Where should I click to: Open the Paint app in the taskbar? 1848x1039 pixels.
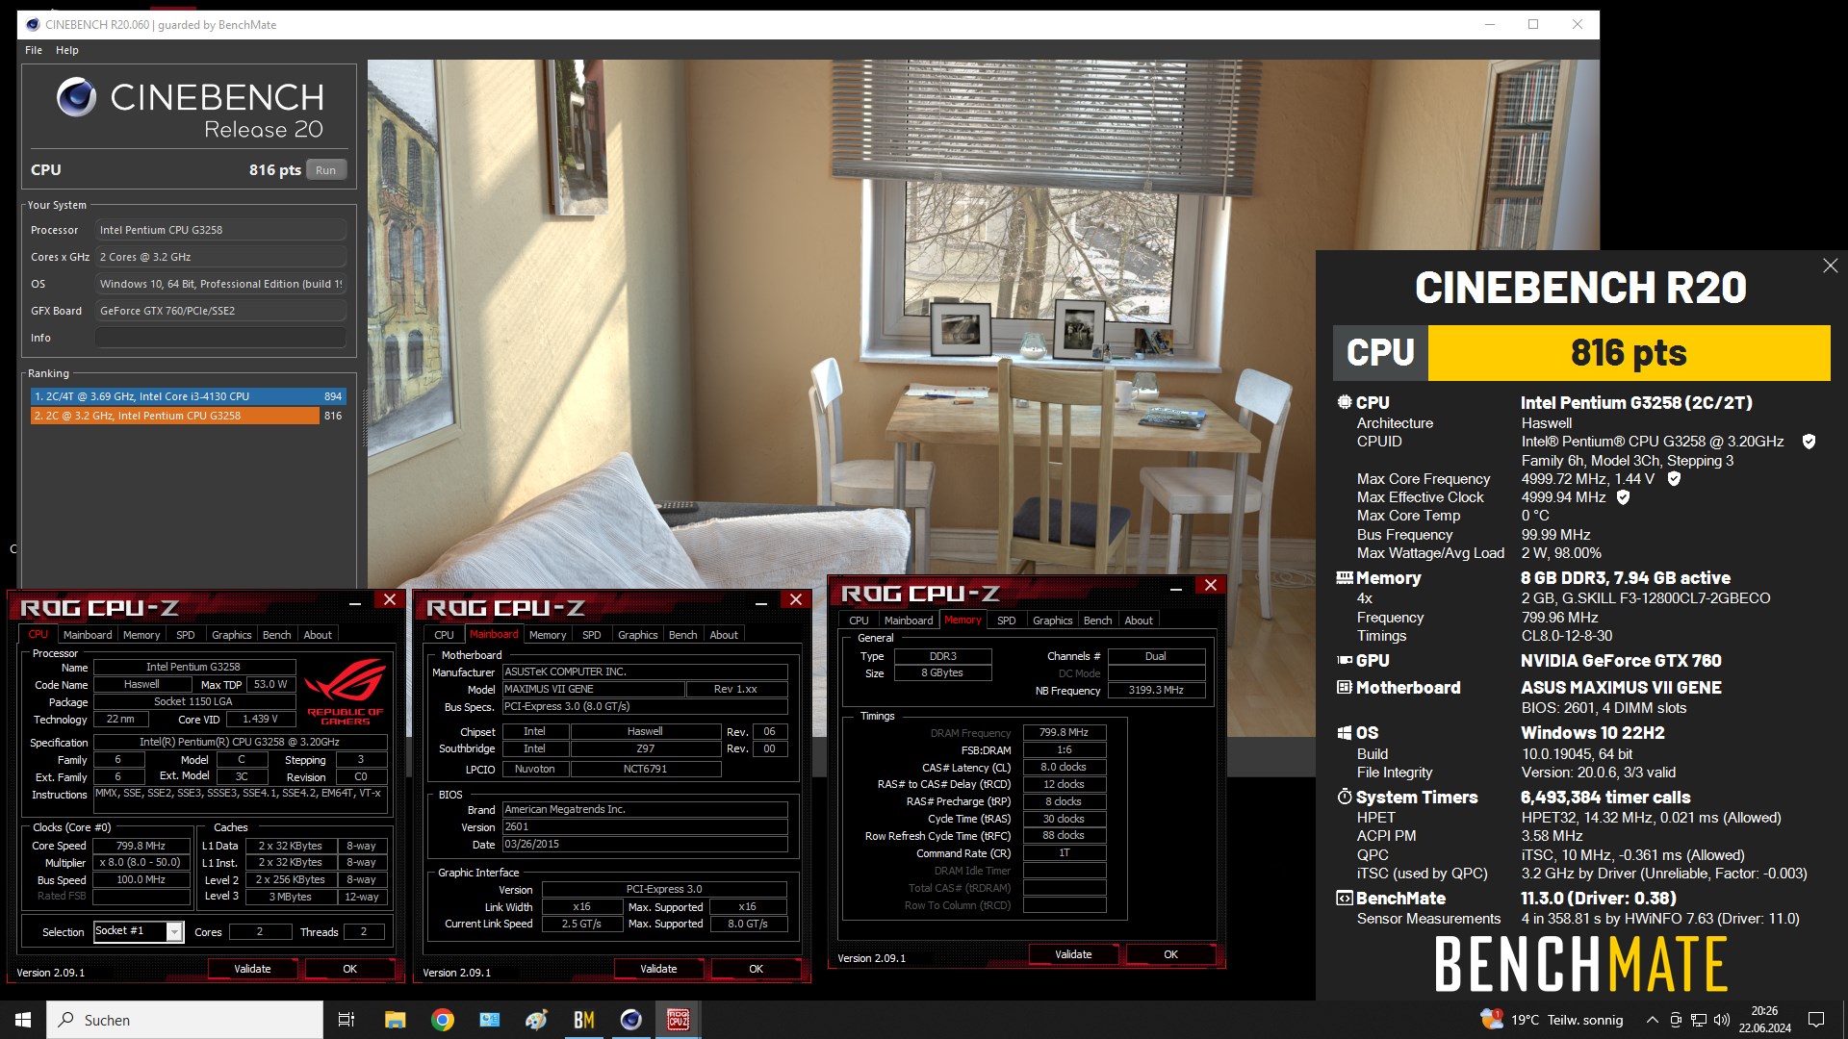point(537,1020)
